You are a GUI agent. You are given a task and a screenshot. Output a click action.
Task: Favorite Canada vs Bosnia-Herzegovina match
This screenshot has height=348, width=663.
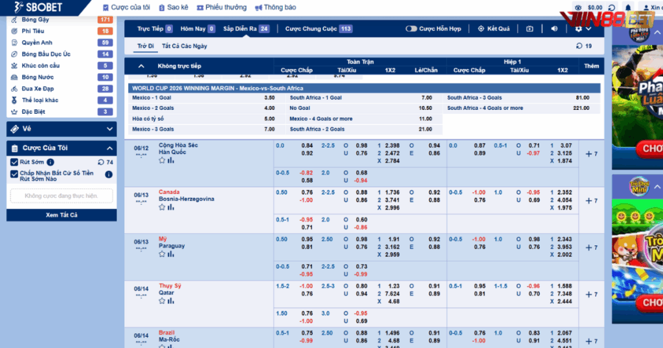pyautogui.click(x=161, y=208)
